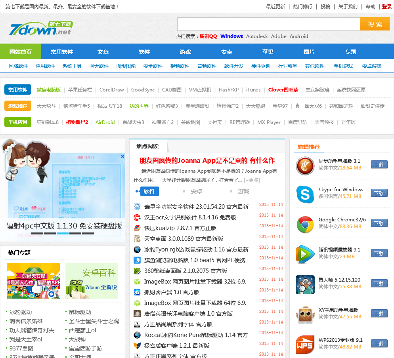The width and height of the screenshot is (394, 358).
Task: Click the 唐僧英语乐译 row icon
Action: pos(137,314)
